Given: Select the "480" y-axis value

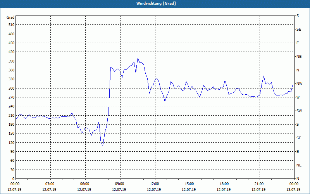Looking at the screenshot, I should (x=12, y=34).
